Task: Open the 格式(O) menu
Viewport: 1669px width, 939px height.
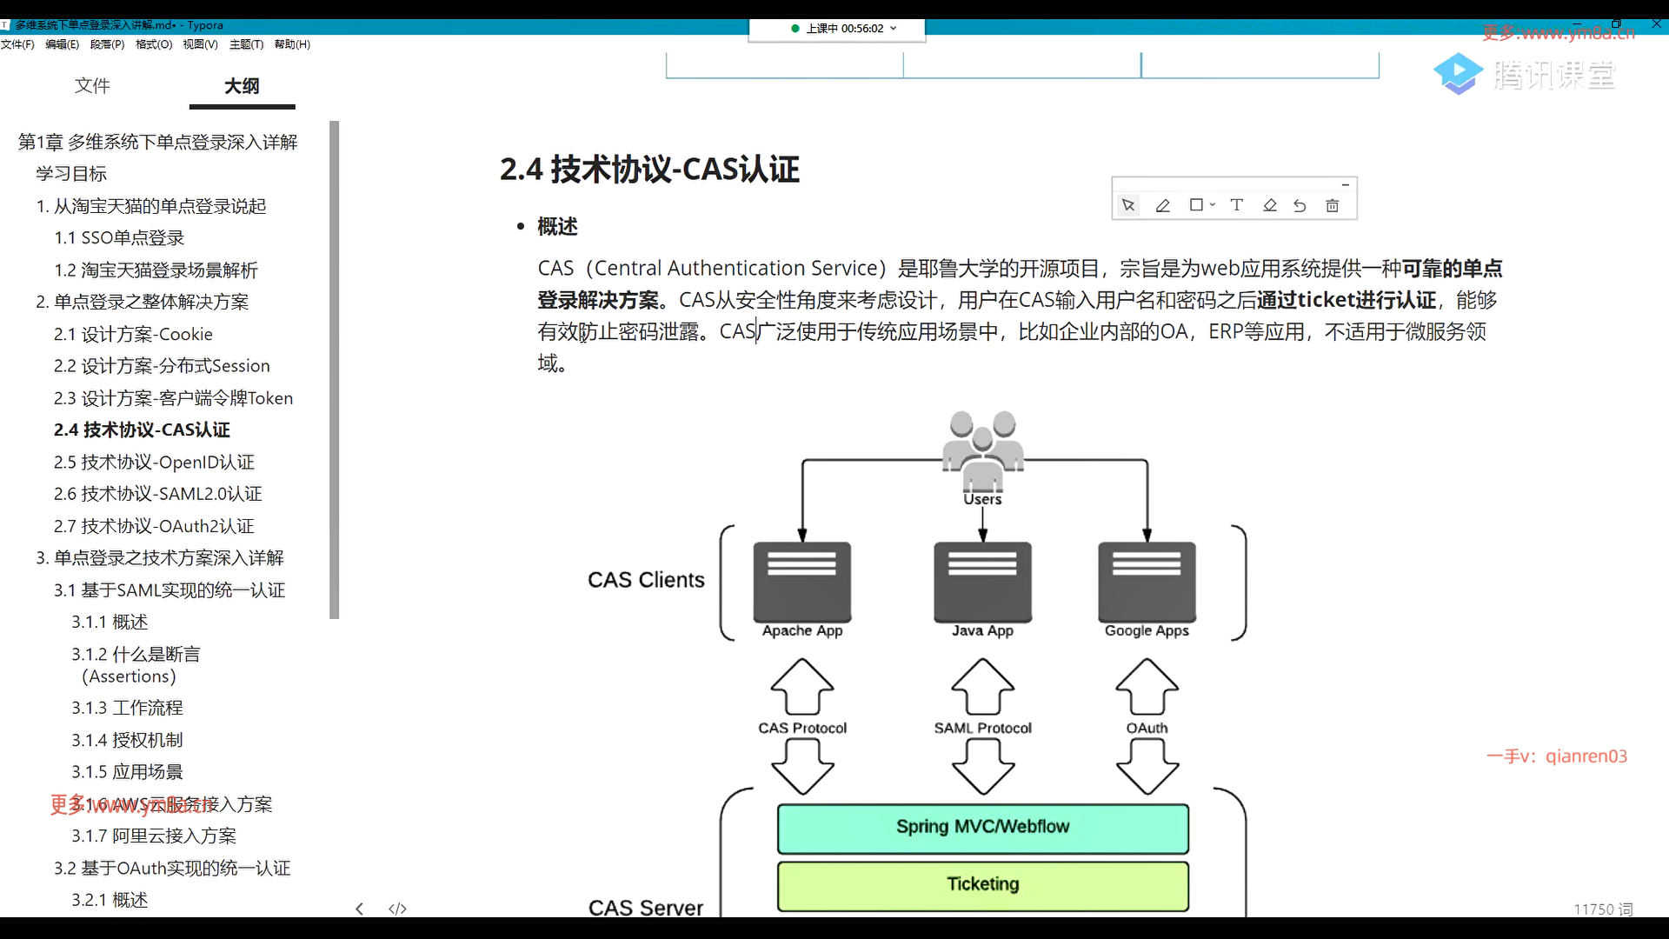Action: tap(154, 44)
